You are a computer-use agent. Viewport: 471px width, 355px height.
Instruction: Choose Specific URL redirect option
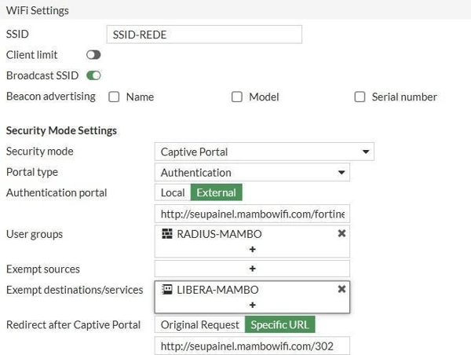(x=279, y=325)
